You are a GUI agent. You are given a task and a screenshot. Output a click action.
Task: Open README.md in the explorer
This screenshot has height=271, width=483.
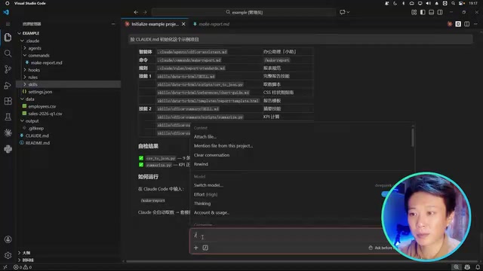pos(37,143)
